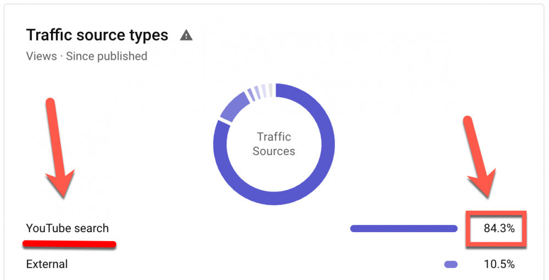Open the 'YouTube search' traffic source
Image resolution: width=549 pixels, height=280 pixels.
point(68,228)
